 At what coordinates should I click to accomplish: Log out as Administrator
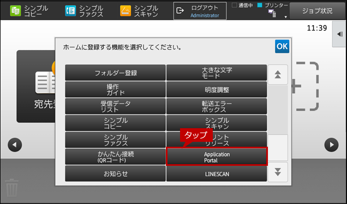pos(200,11)
